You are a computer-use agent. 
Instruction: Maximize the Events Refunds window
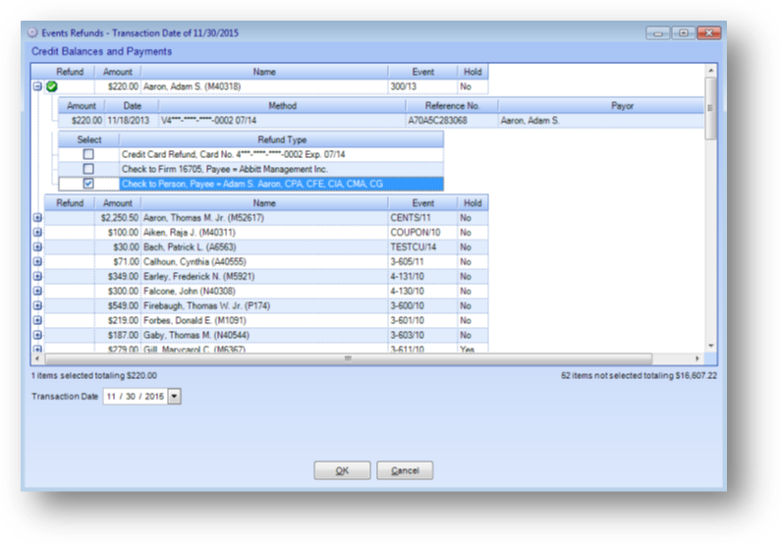tap(684, 33)
